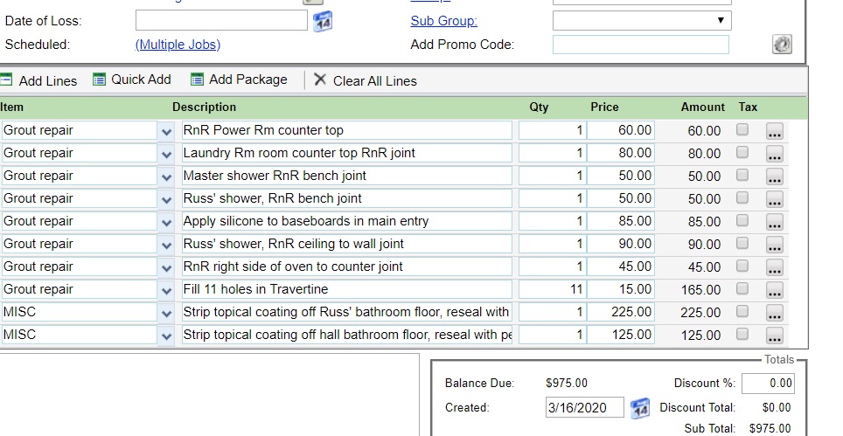
Task: Open ellipsis options for Master shower row
Action: [775, 176]
